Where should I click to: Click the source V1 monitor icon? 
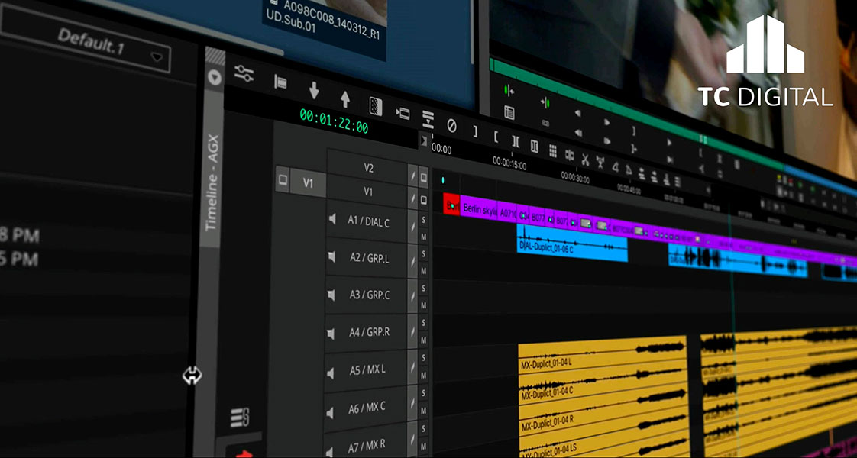tap(282, 179)
